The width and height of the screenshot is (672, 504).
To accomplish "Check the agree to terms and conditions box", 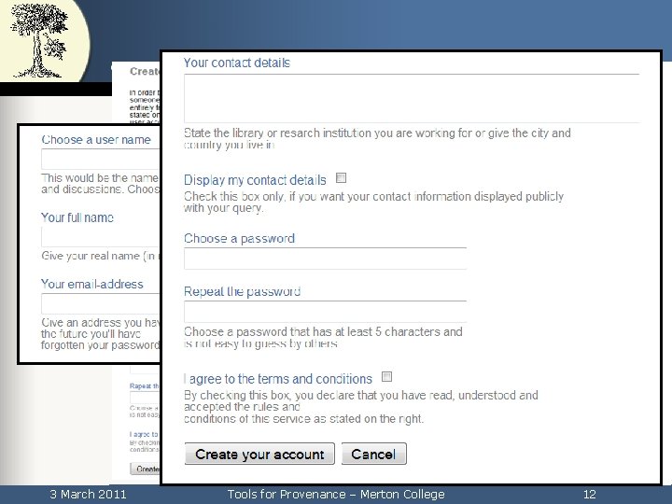I will click(386, 377).
